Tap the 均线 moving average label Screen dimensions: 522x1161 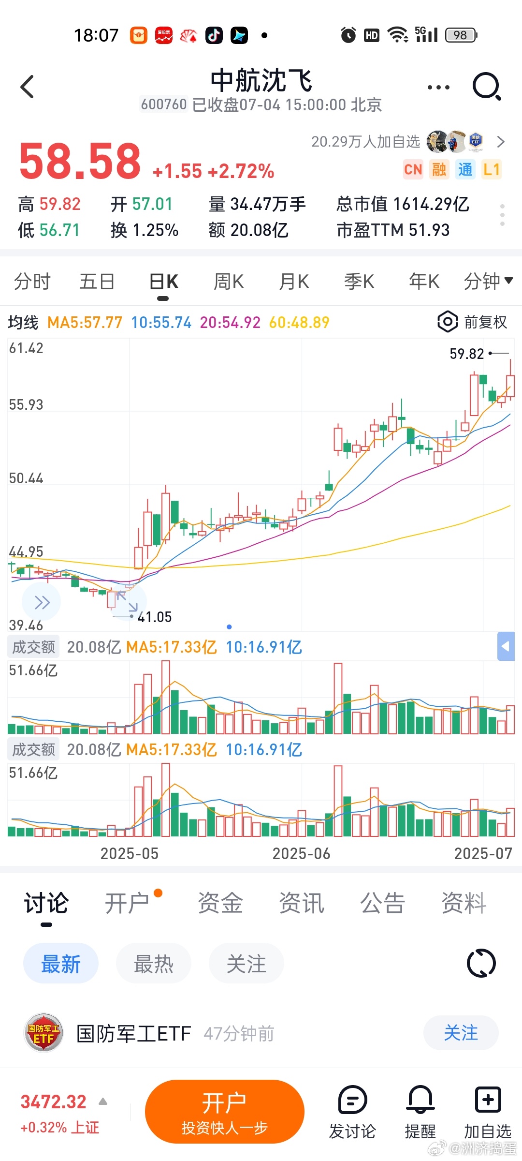pos(23,323)
